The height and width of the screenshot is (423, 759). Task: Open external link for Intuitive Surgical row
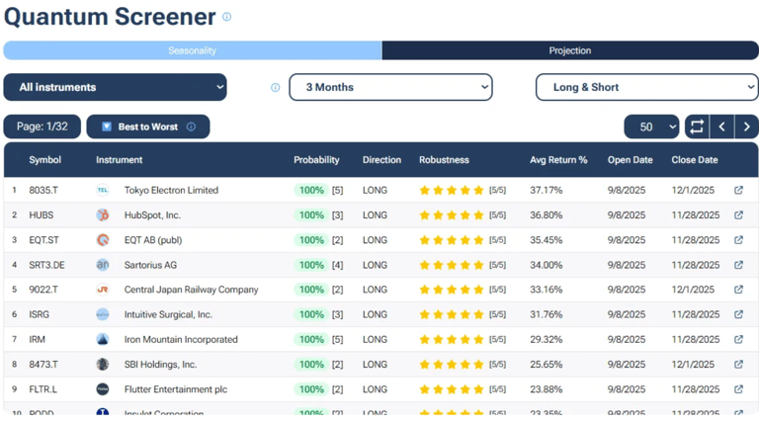(738, 314)
